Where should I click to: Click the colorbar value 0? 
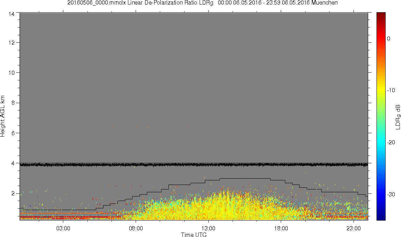click(x=389, y=38)
